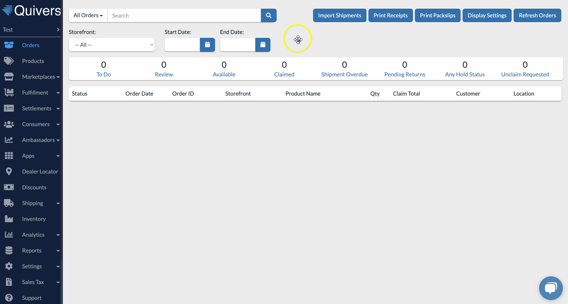Open Dealer Locator page
568x304 pixels.
pyautogui.click(x=40, y=171)
